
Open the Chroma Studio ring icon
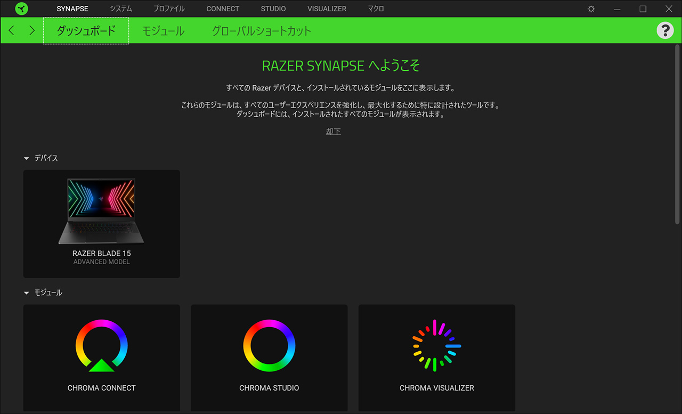coord(269,345)
